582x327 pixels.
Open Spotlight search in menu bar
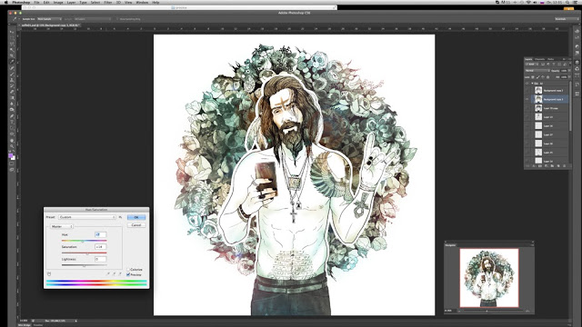click(567, 2)
